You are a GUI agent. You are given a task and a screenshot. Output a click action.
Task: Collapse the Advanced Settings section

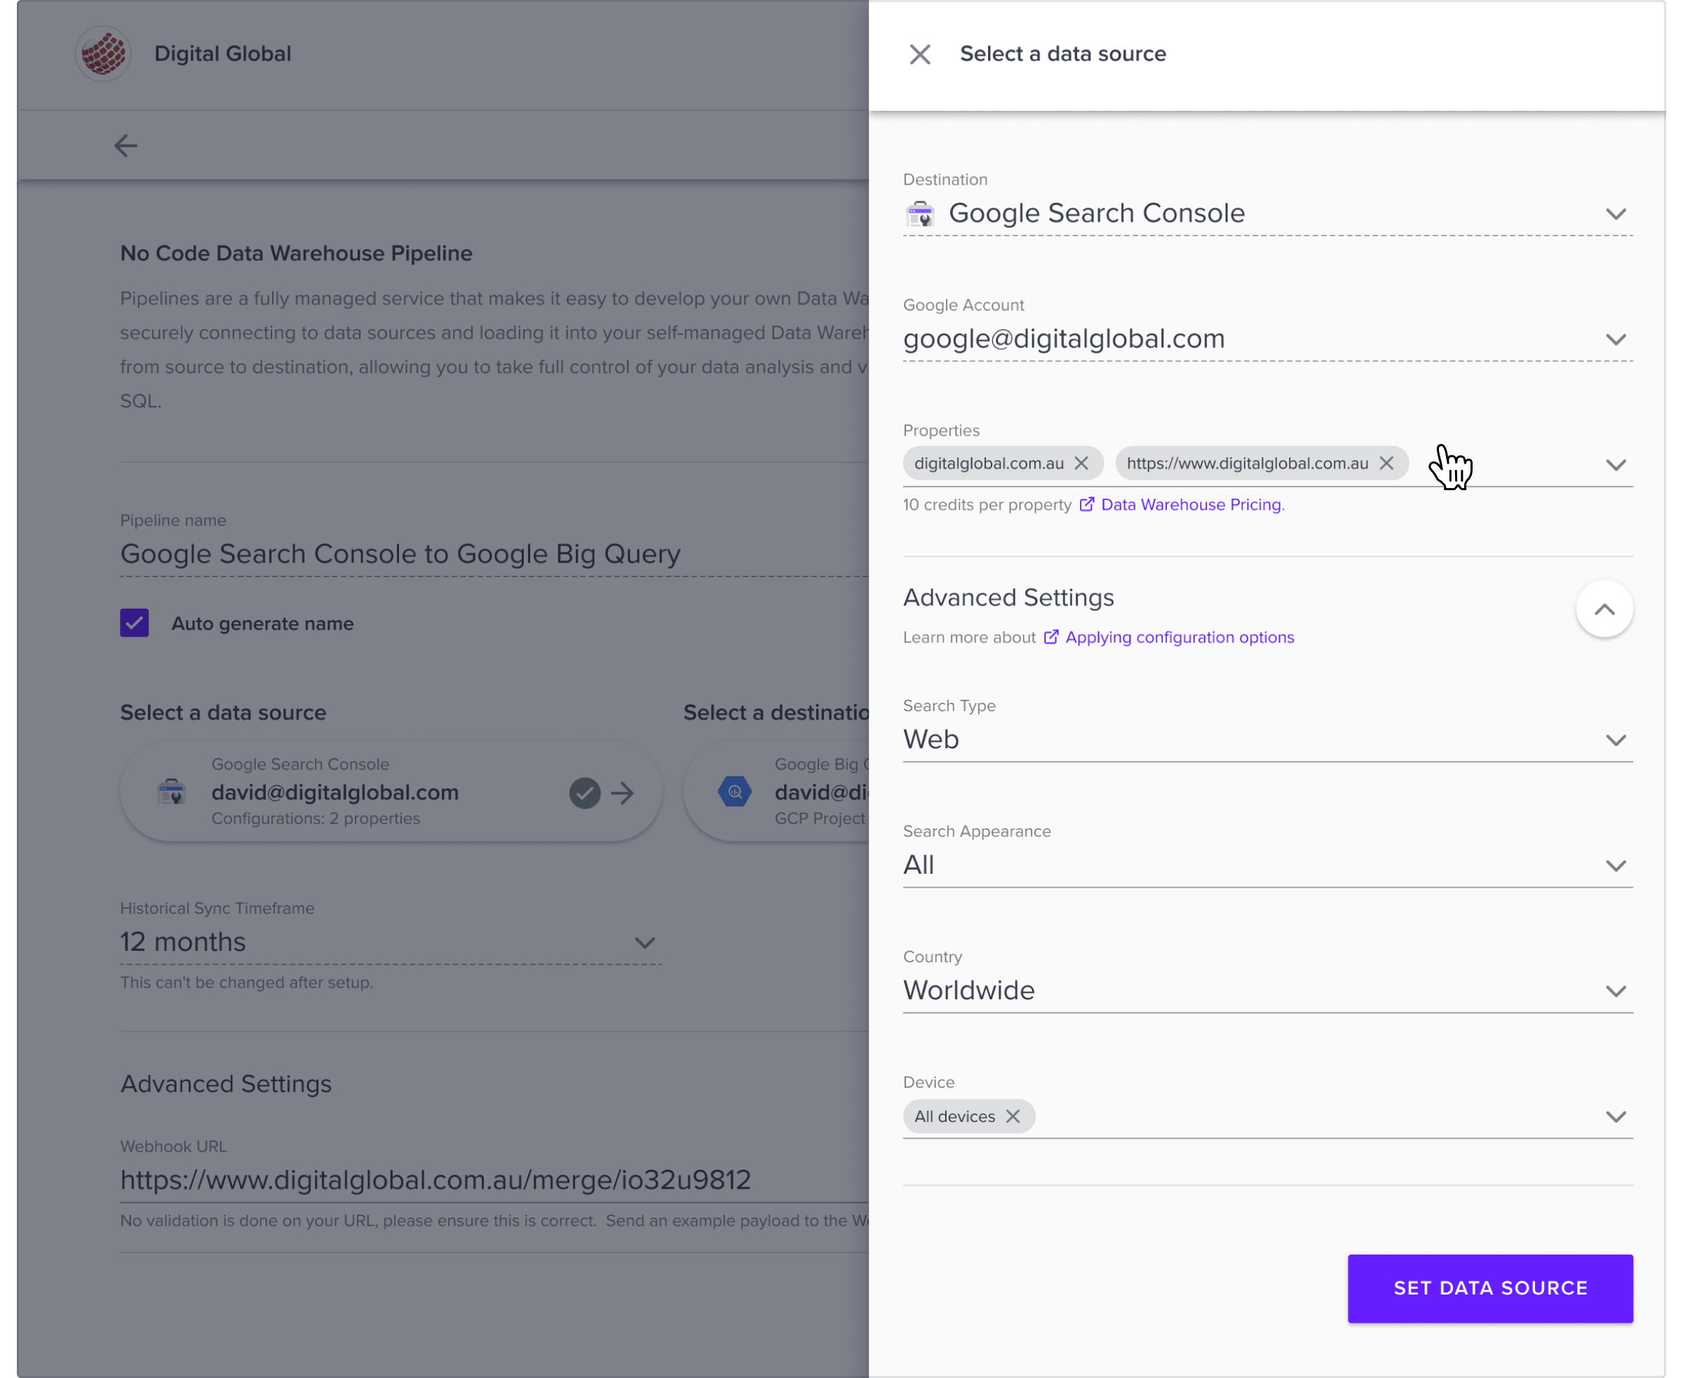tap(1604, 609)
